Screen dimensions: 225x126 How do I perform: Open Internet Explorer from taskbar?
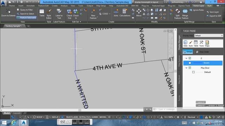(14, 123)
